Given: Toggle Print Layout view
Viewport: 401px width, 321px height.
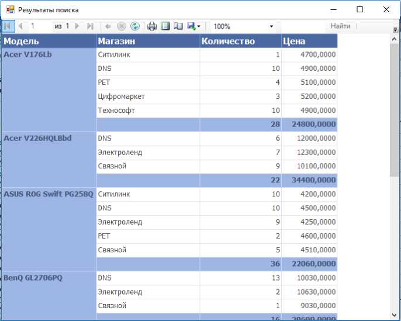Looking at the screenshot, I should [x=165, y=26].
